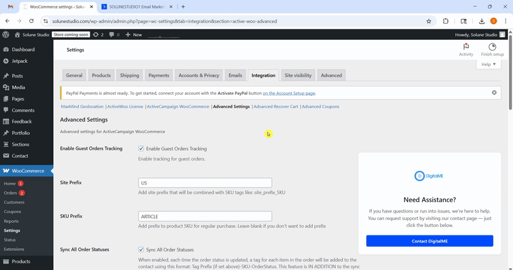
Task: Go back in browser history
Action: point(7,21)
